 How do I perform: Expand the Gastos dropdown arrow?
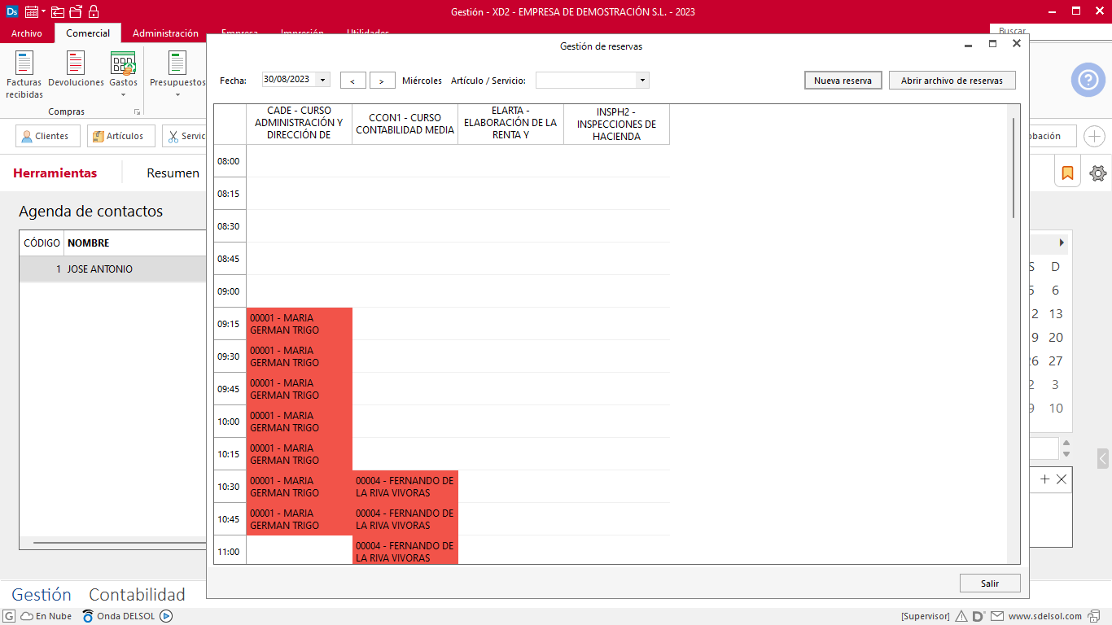(123, 94)
